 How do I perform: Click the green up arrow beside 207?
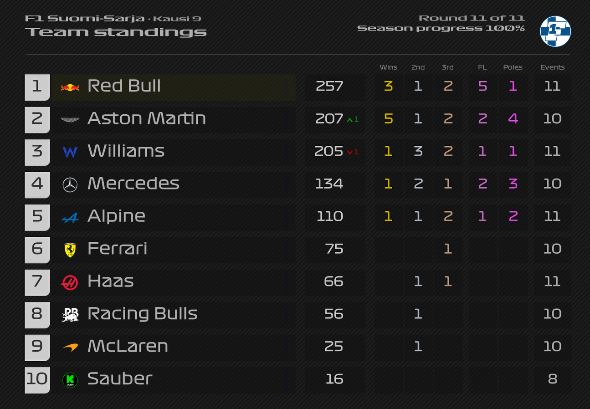[x=349, y=120]
